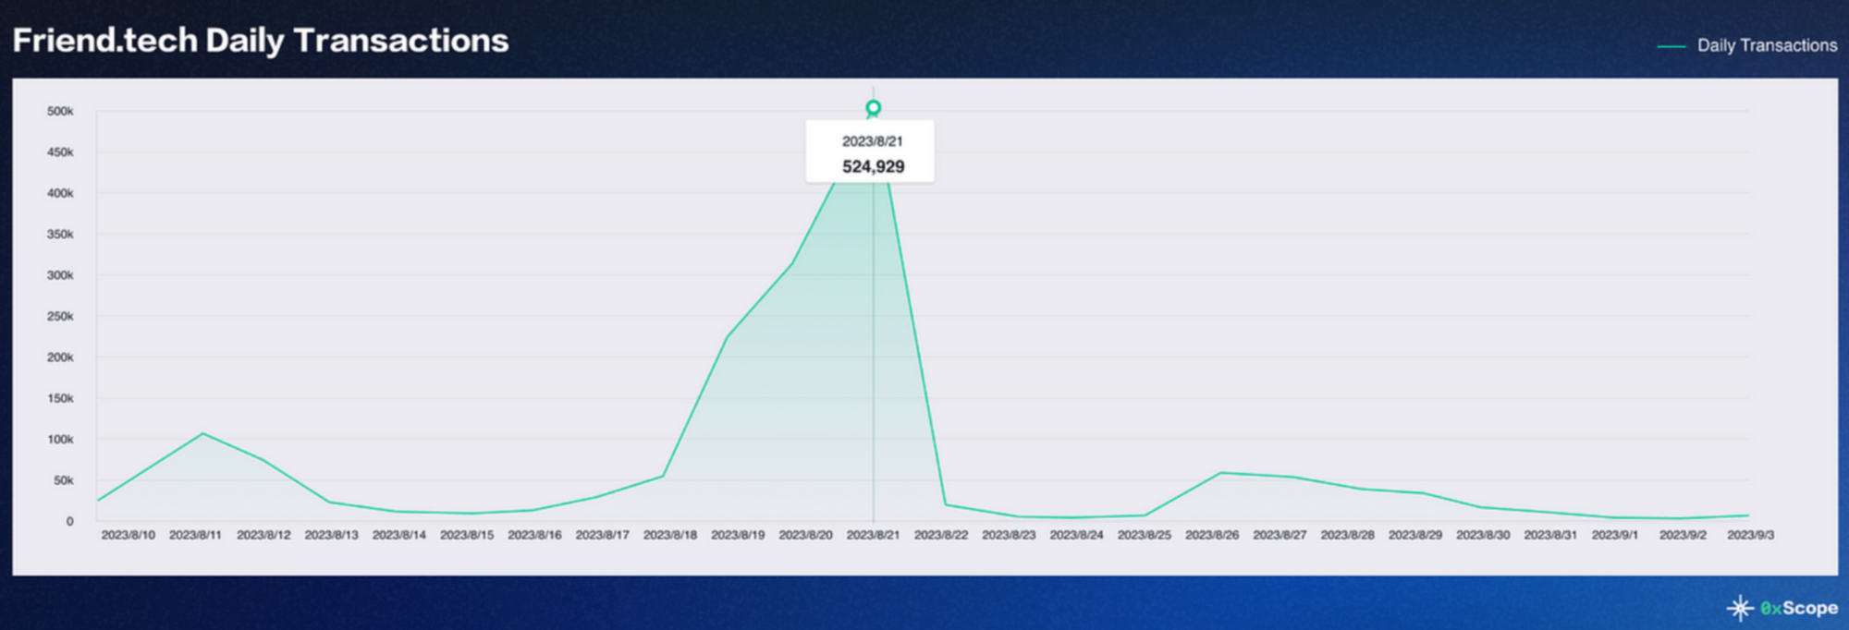Select the 2023/8/12 x-axis label
This screenshot has width=1849, height=630.
pyautogui.click(x=263, y=535)
